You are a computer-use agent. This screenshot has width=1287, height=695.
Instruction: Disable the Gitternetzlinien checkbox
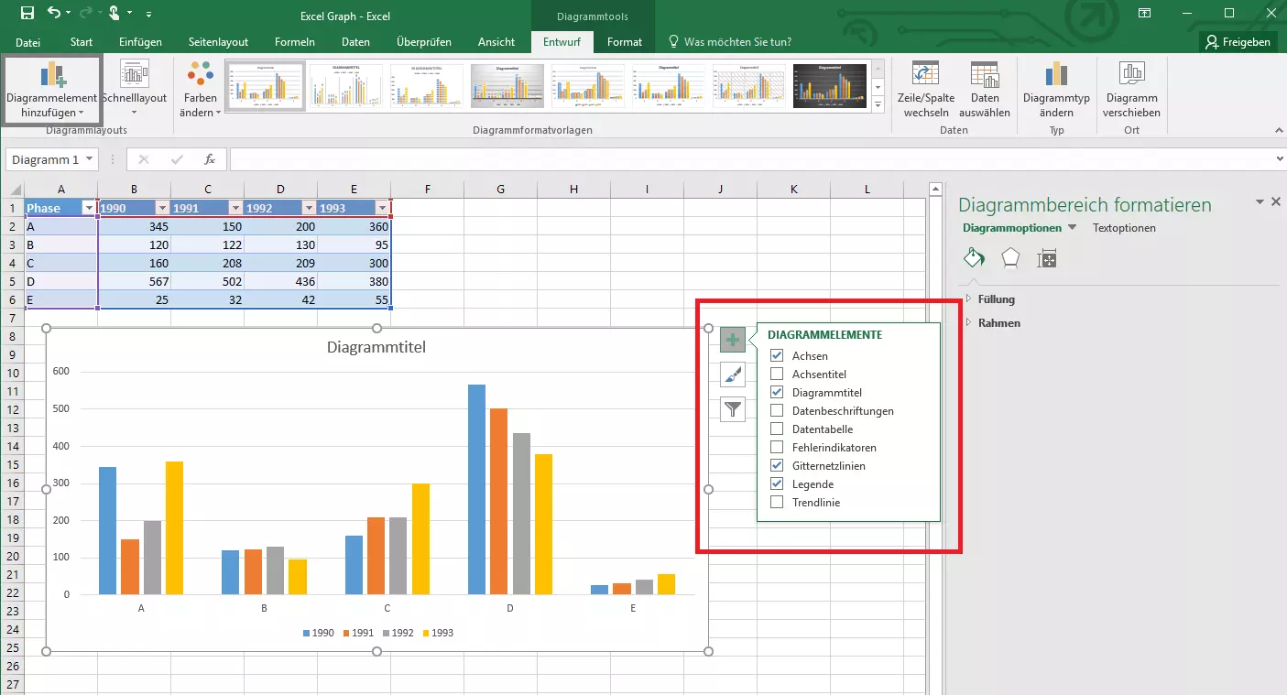[x=777, y=465]
